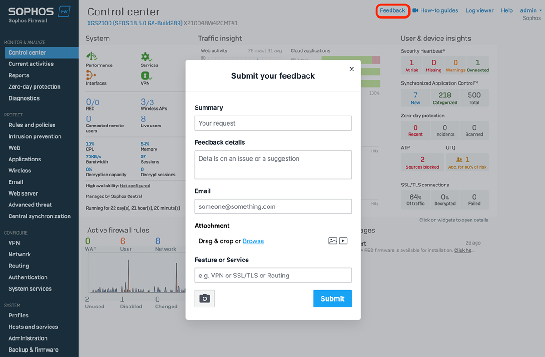The height and width of the screenshot is (357, 545).
Task: Click inside the Summary request field
Action: (272, 123)
